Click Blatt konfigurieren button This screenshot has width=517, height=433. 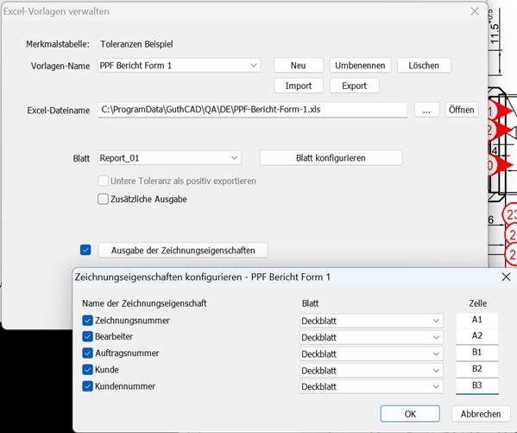click(x=331, y=158)
